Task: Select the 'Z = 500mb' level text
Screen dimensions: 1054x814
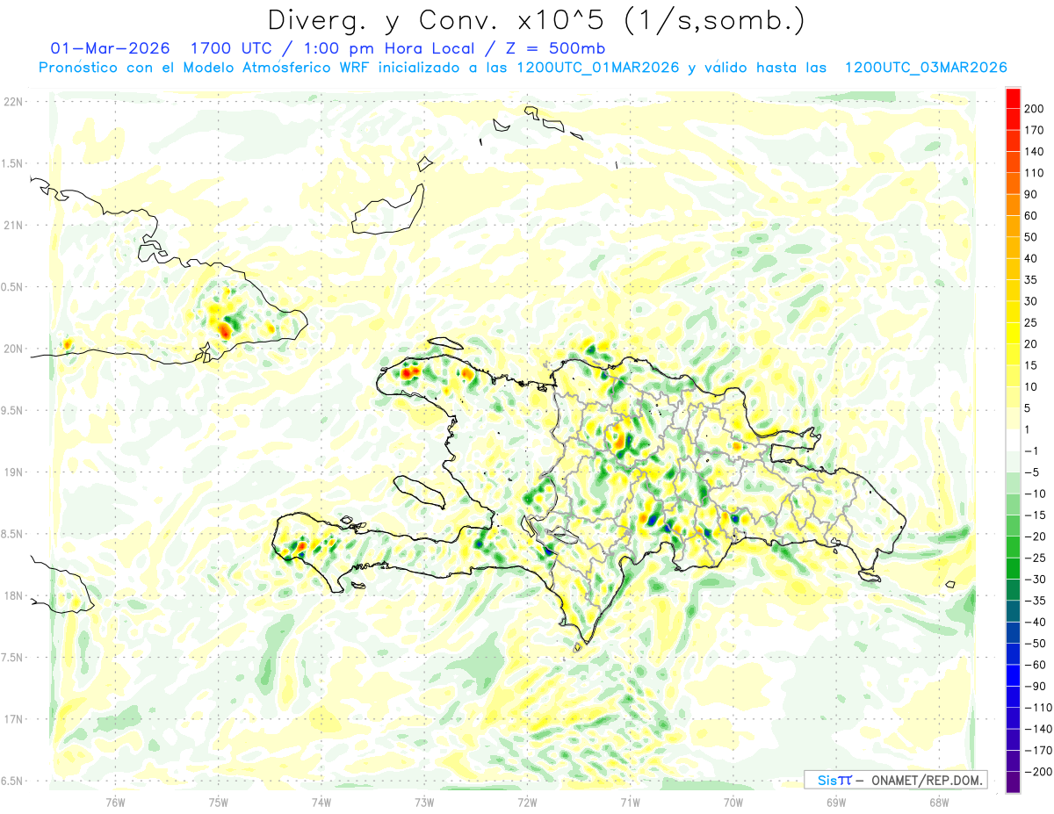Action: tap(554, 47)
